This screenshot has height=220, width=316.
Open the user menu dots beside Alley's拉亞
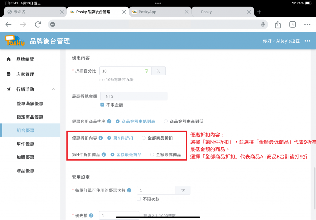(307, 41)
